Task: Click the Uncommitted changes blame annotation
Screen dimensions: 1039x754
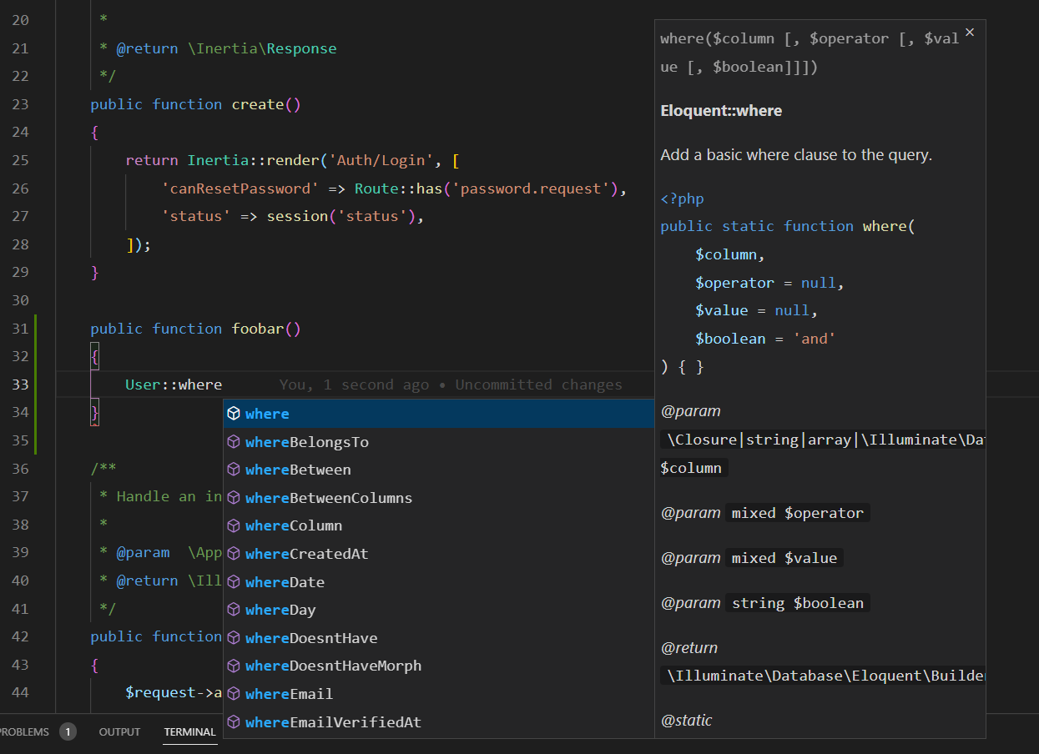Action: tap(538, 384)
